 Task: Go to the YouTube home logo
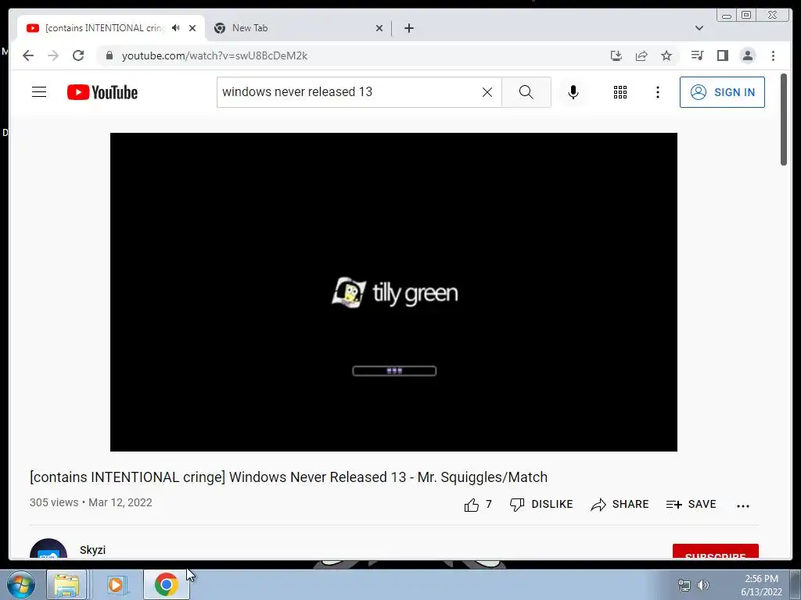102,92
